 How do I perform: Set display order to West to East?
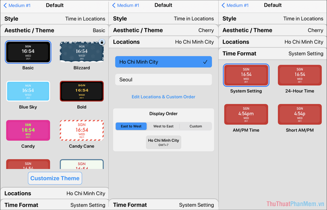tap(163, 126)
